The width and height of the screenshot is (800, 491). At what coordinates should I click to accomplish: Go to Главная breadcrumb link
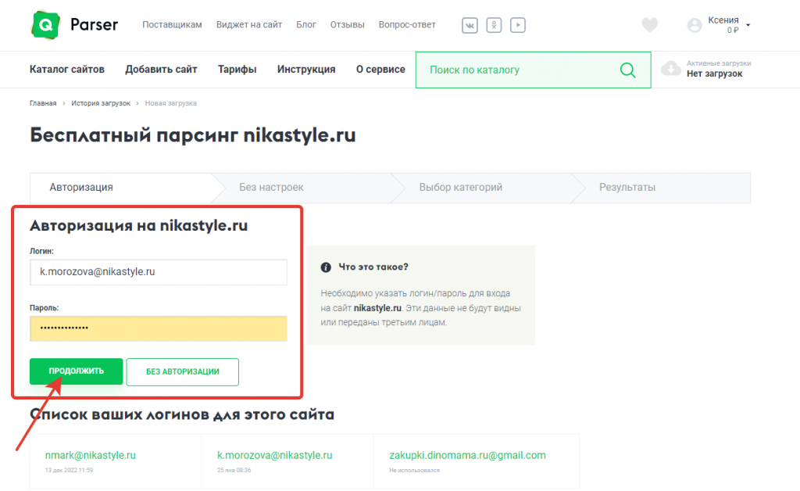[43, 103]
